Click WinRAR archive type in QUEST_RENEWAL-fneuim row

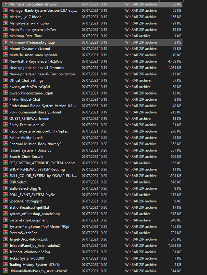[x=138, y=119]
